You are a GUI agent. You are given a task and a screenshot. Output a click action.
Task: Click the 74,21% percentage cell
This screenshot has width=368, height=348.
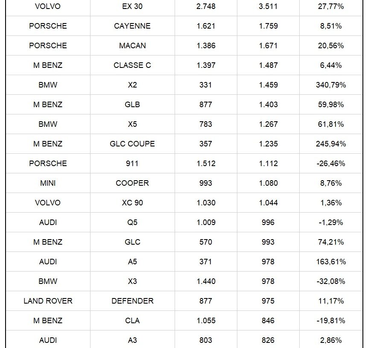pos(331,242)
